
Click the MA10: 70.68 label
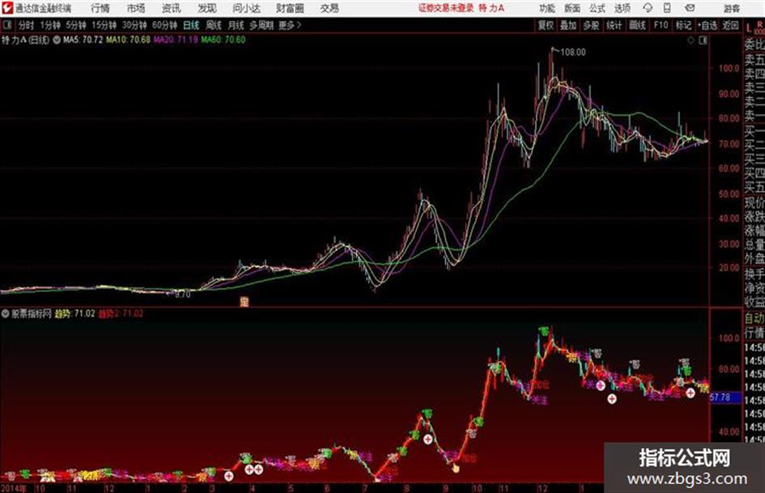pos(129,40)
